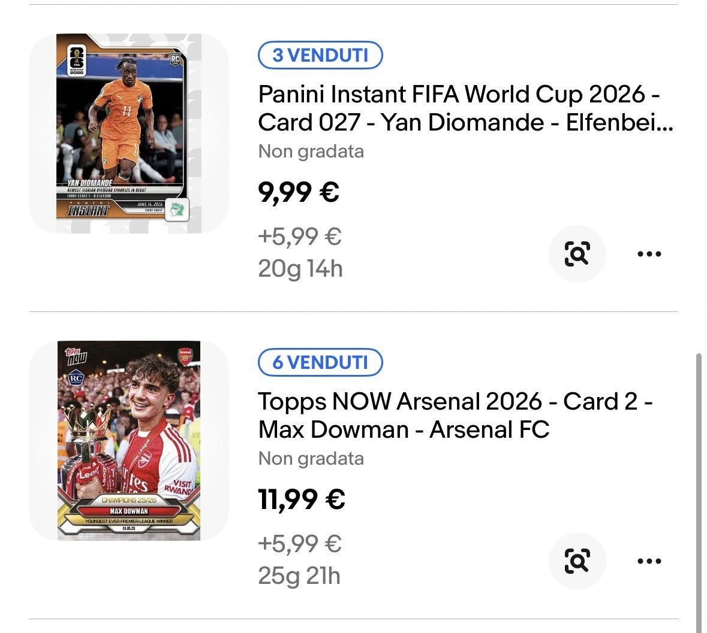Screen dimensions: 707x633
Task: Click the 6 VENDUTI badge
Action: click(320, 362)
